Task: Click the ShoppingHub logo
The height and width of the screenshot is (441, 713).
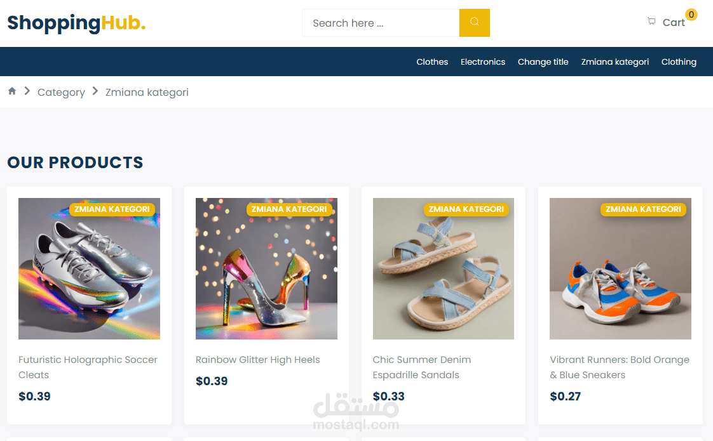Action: (76, 23)
